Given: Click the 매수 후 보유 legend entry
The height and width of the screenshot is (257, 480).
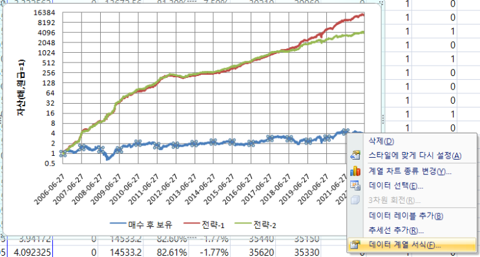Looking at the screenshot, I should click(x=141, y=225).
